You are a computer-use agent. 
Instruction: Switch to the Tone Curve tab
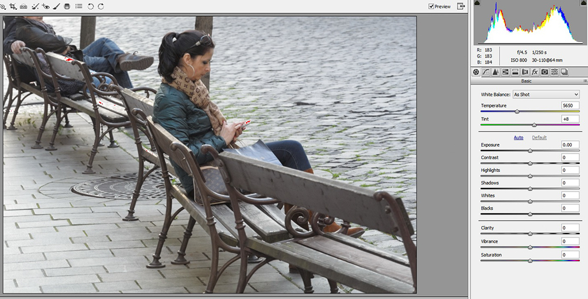click(486, 72)
